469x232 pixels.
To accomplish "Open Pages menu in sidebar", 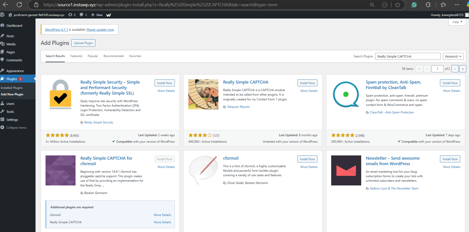I will click(11, 52).
